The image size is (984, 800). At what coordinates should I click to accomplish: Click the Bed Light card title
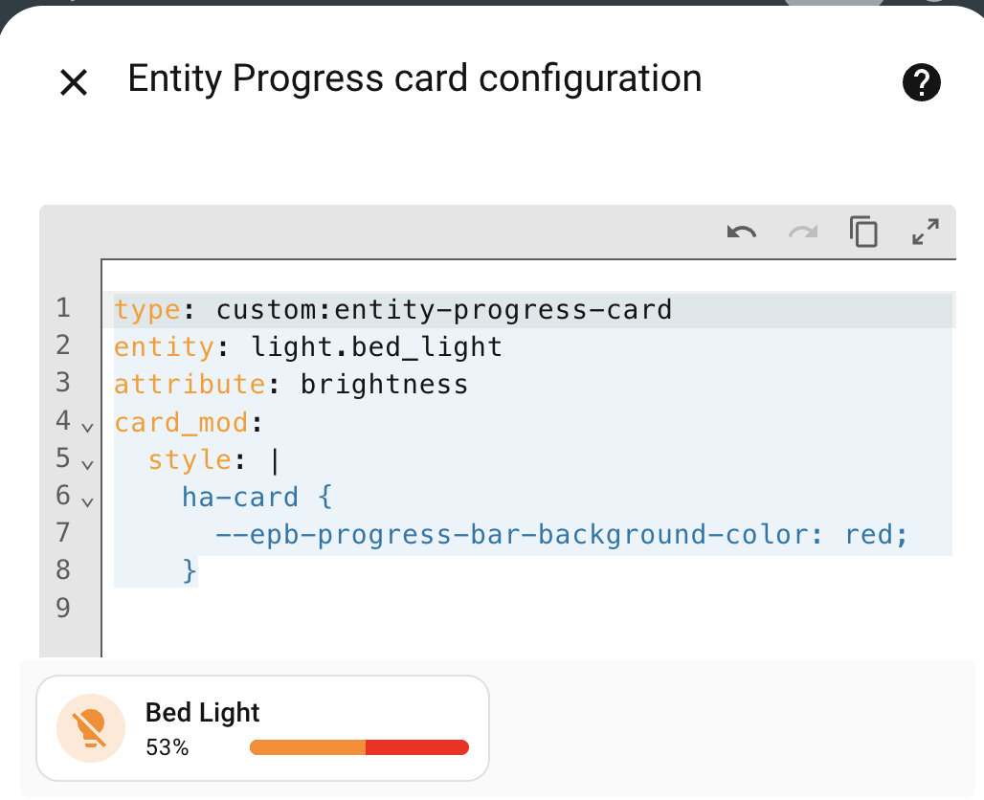tap(203, 713)
